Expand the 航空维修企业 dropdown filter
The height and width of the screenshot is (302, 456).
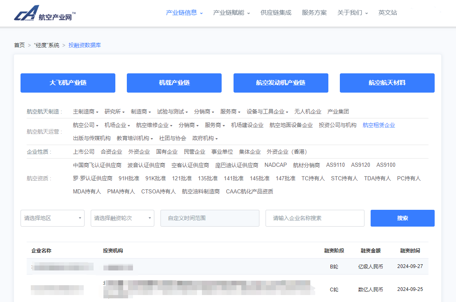pyautogui.click(x=154, y=125)
